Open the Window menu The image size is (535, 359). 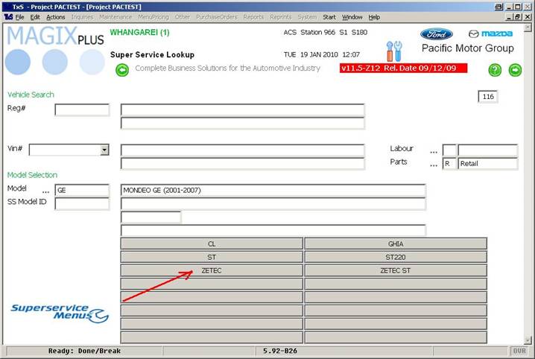click(x=352, y=17)
